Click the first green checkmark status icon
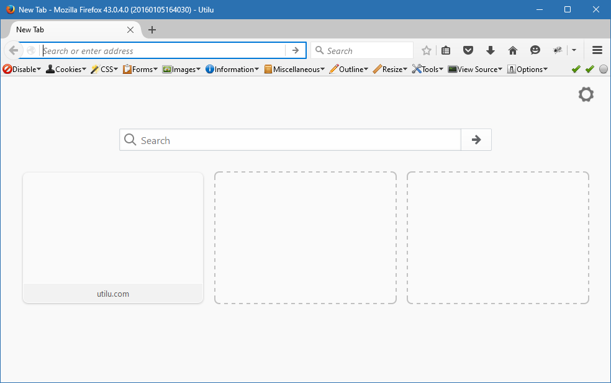611x383 pixels. [576, 69]
